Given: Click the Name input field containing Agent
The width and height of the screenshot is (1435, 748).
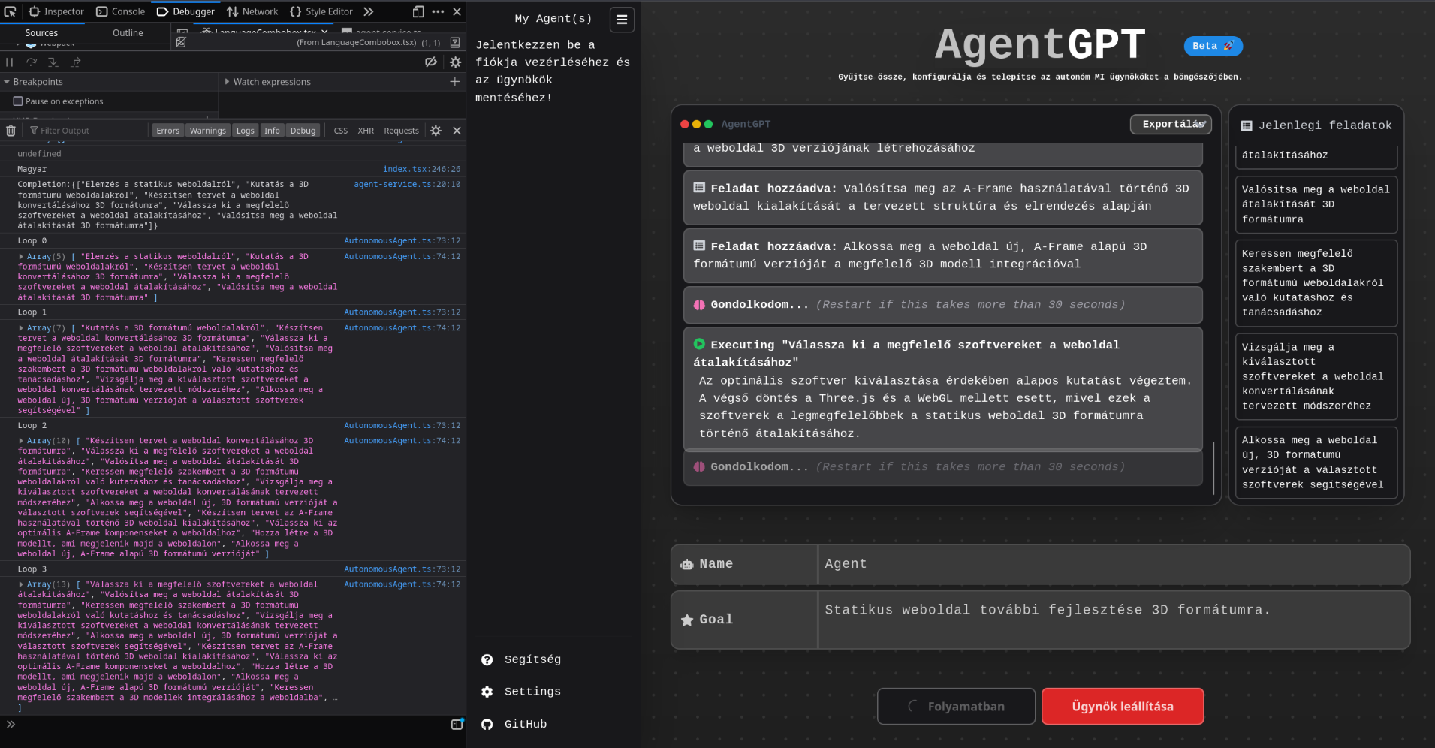Looking at the screenshot, I should pos(1114,564).
